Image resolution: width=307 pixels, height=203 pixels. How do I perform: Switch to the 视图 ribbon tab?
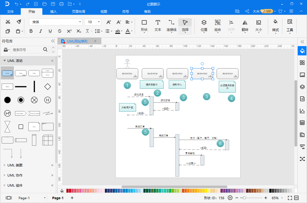point(104,11)
